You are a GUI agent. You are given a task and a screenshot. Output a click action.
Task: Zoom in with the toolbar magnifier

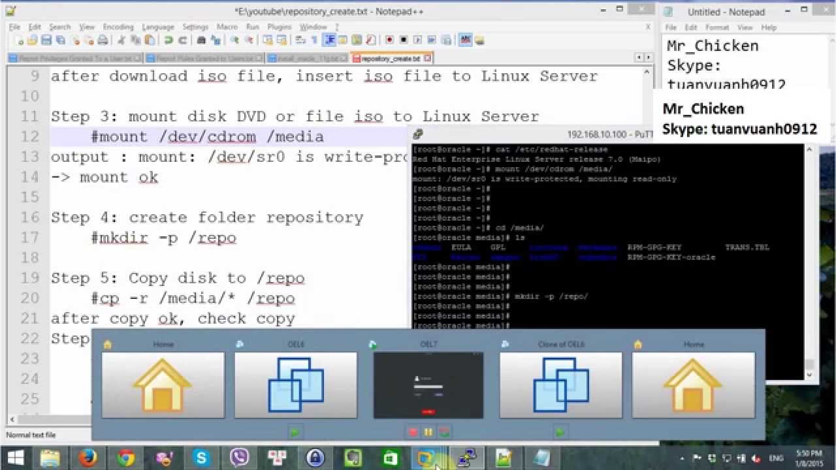(234, 40)
